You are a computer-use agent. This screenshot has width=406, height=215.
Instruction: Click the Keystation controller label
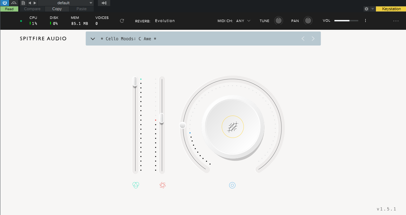point(391,9)
